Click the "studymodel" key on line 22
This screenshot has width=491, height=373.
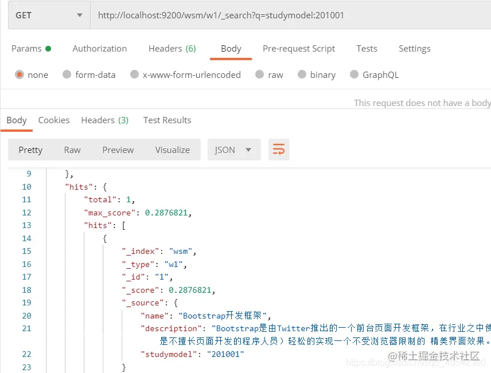[169, 354]
